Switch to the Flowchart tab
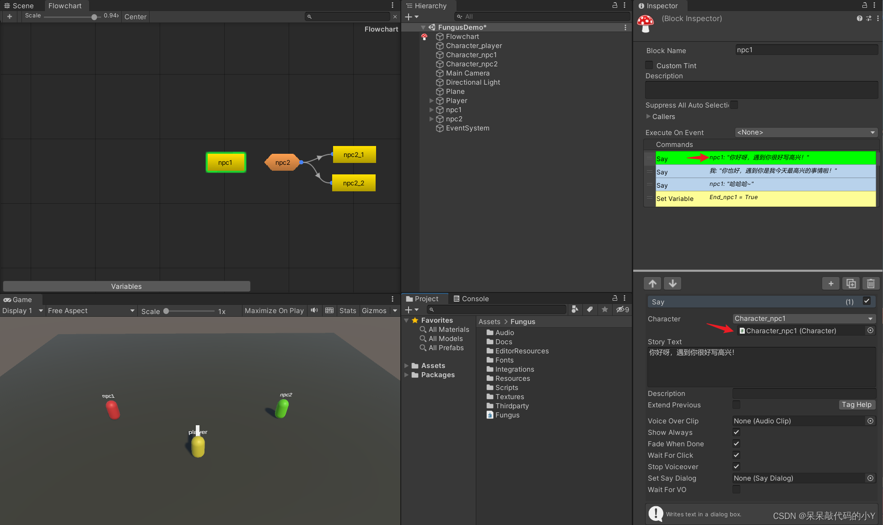The width and height of the screenshot is (883, 525). click(65, 5)
